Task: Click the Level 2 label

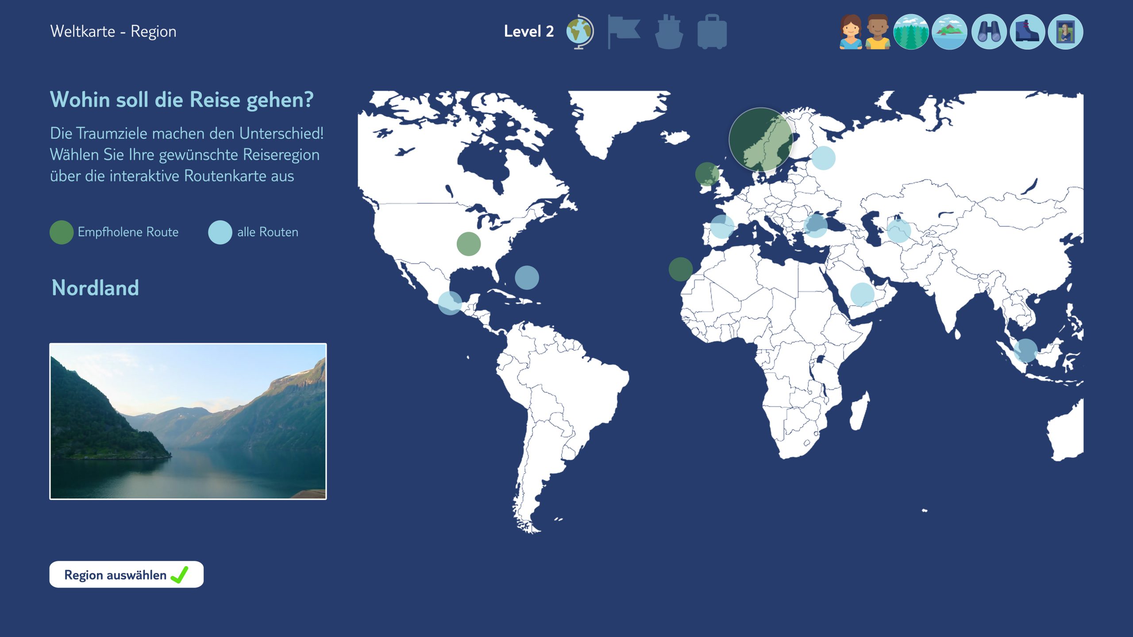Action: (529, 31)
